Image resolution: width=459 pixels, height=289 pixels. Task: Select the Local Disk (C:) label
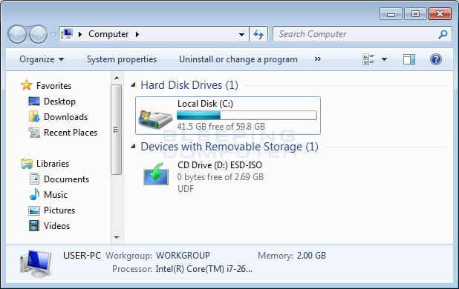tap(205, 104)
